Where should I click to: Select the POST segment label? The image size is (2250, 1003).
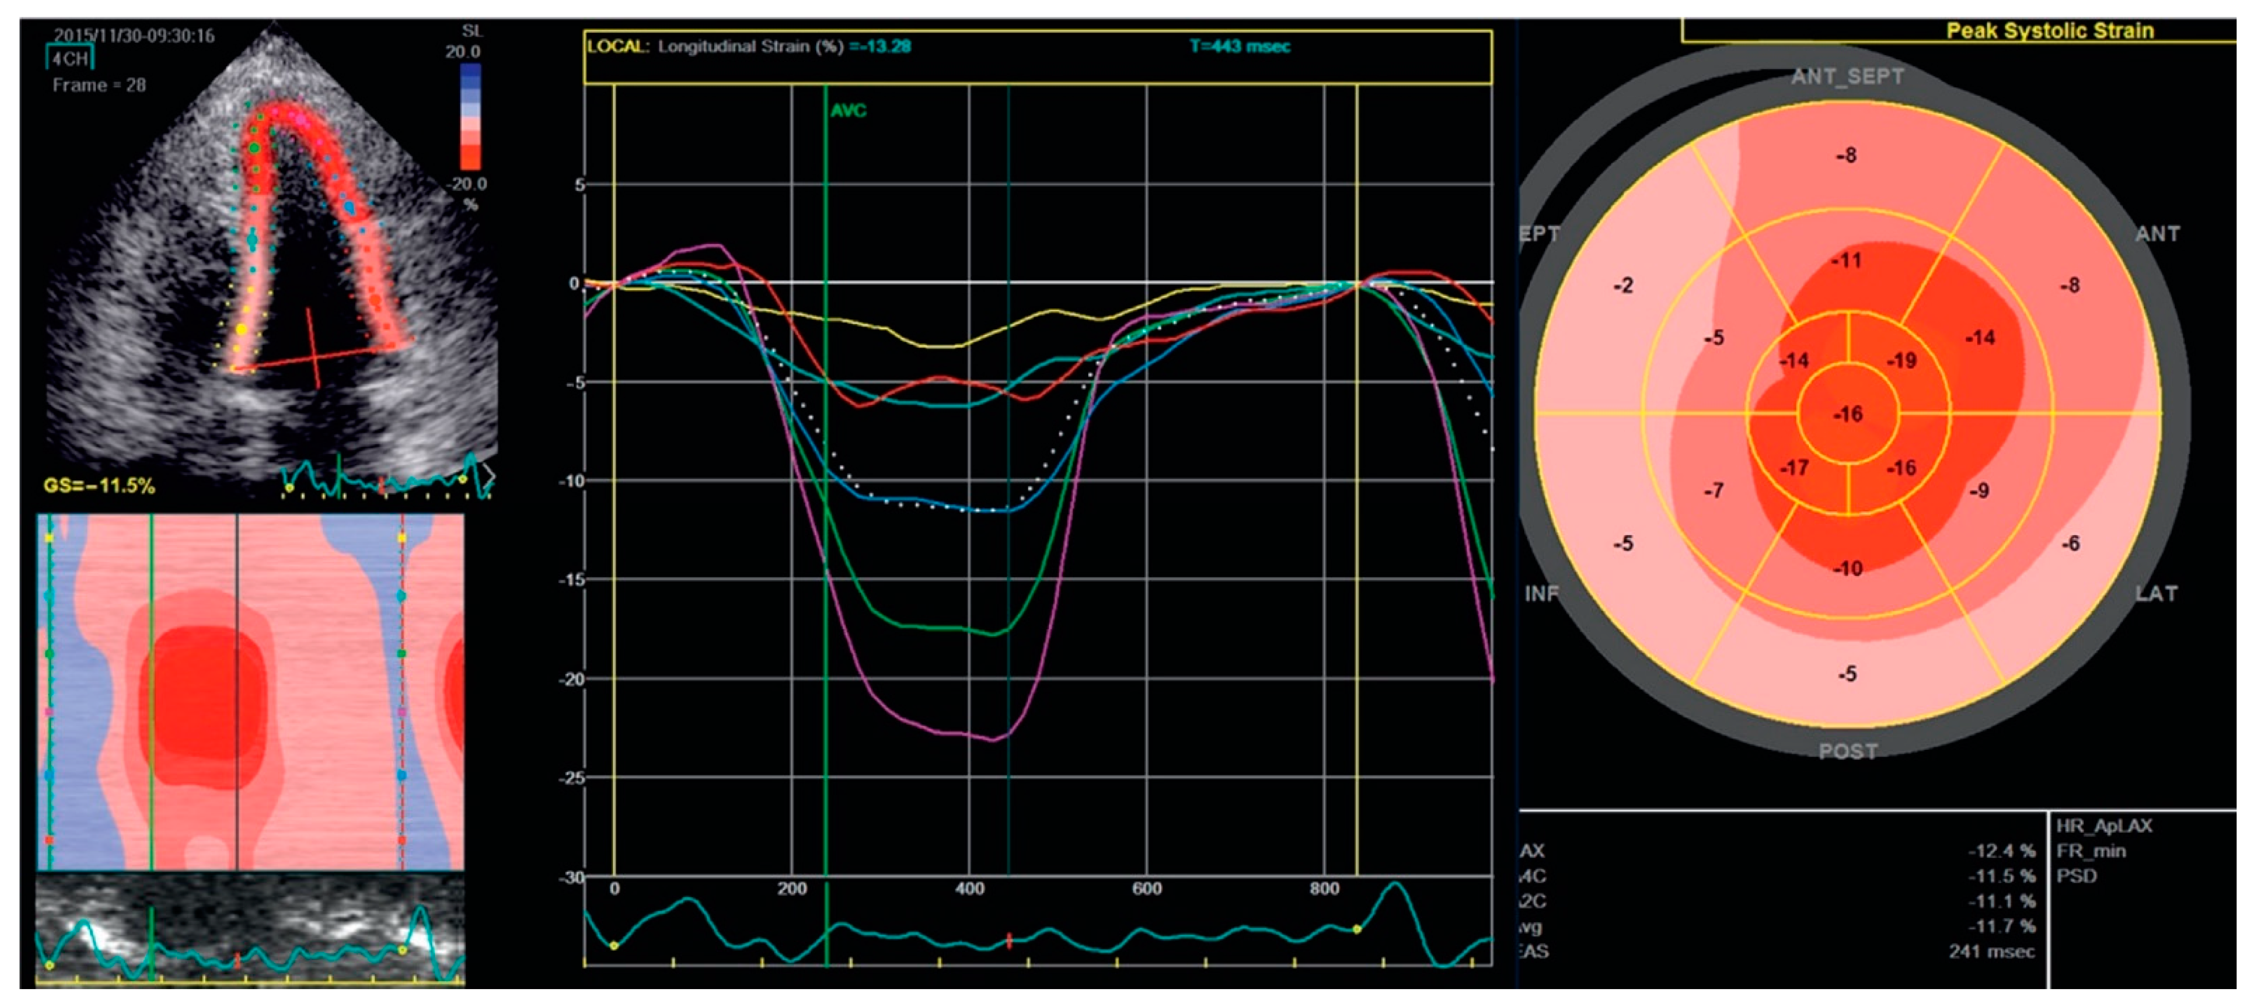point(1847,751)
